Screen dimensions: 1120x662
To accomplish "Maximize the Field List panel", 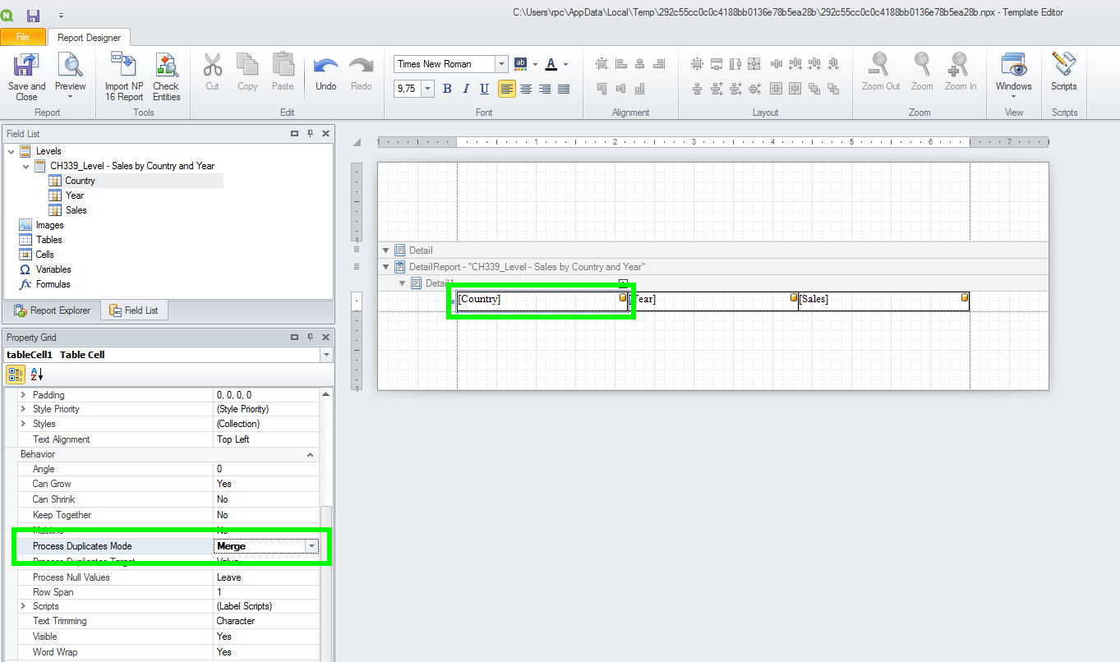I will click(x=294, y=133).
